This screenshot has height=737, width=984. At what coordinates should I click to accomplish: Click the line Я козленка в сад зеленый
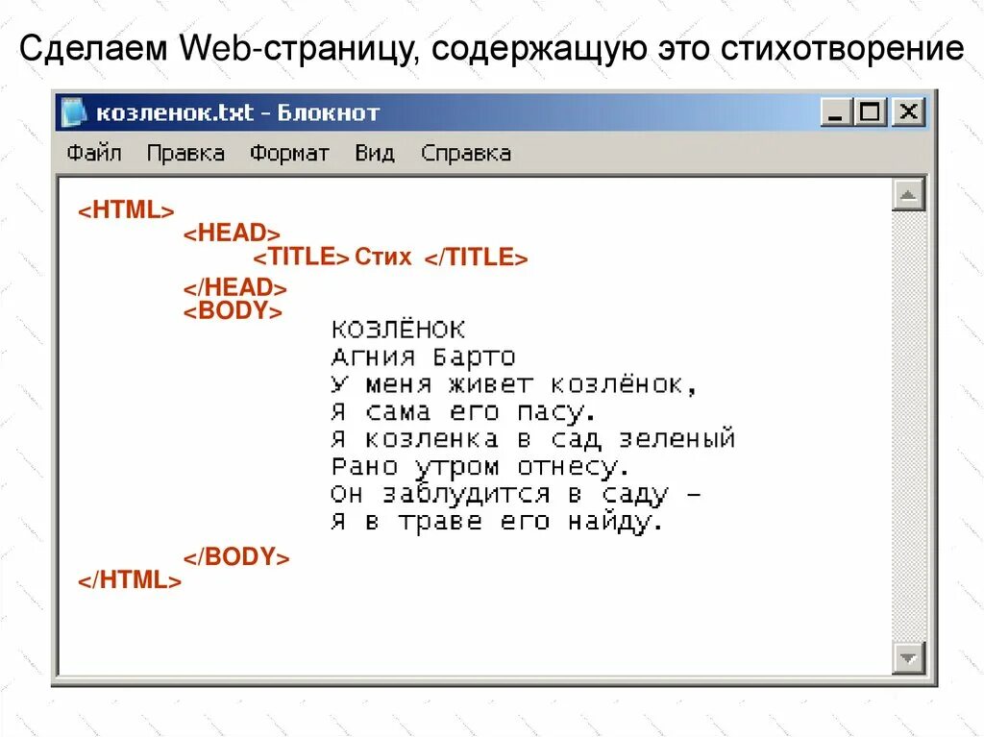tap(532, 439)
